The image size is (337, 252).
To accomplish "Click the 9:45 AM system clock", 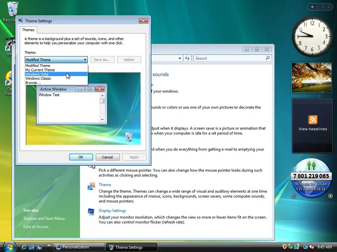I will click(x=324, y=247).
